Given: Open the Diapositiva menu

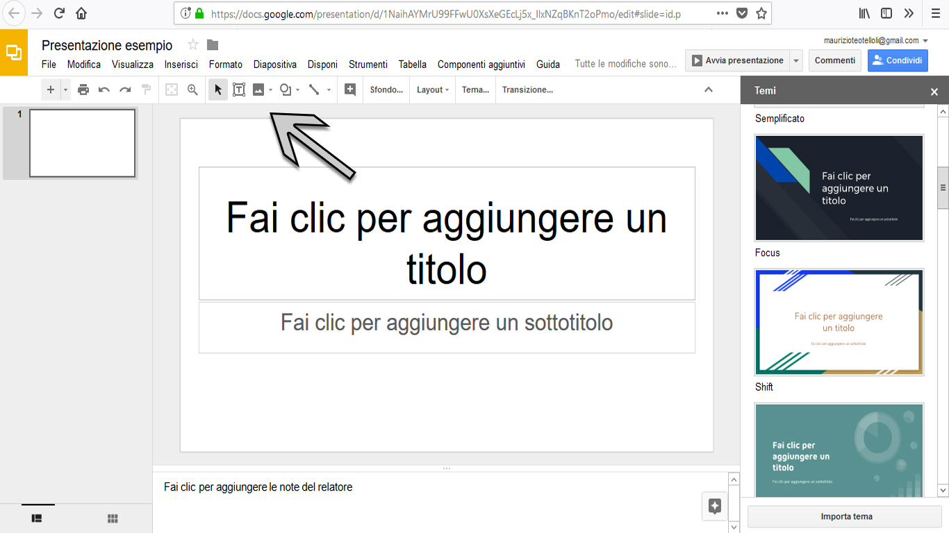Looking at the screenshot, I should point(274,65).
